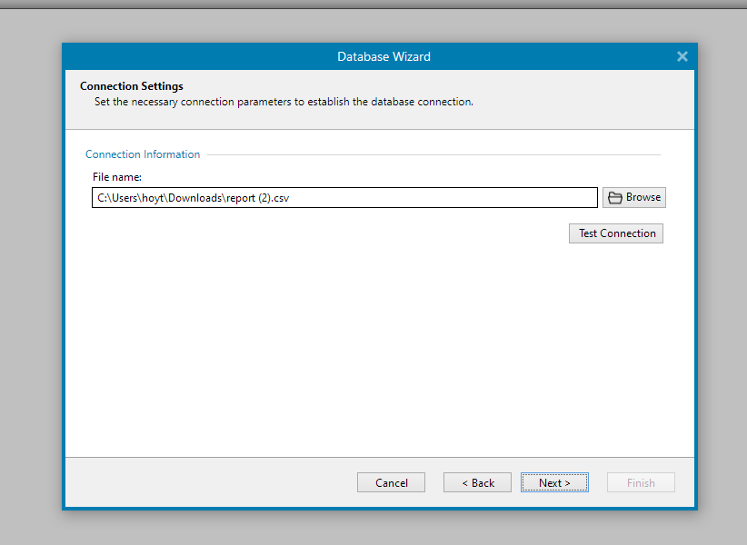Click the Connection Settings heading
747x545 pixels.
[131, 86]
